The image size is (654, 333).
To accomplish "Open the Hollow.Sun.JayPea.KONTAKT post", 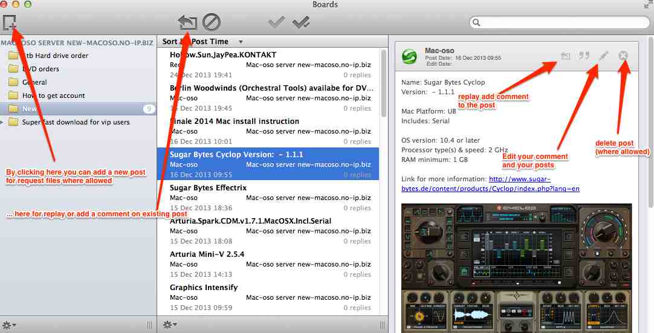I will point(268,65).
